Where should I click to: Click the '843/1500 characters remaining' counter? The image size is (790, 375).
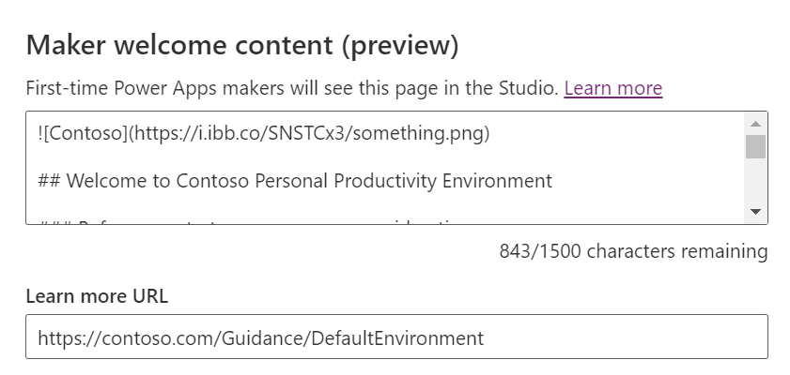(x=633, y=251)
